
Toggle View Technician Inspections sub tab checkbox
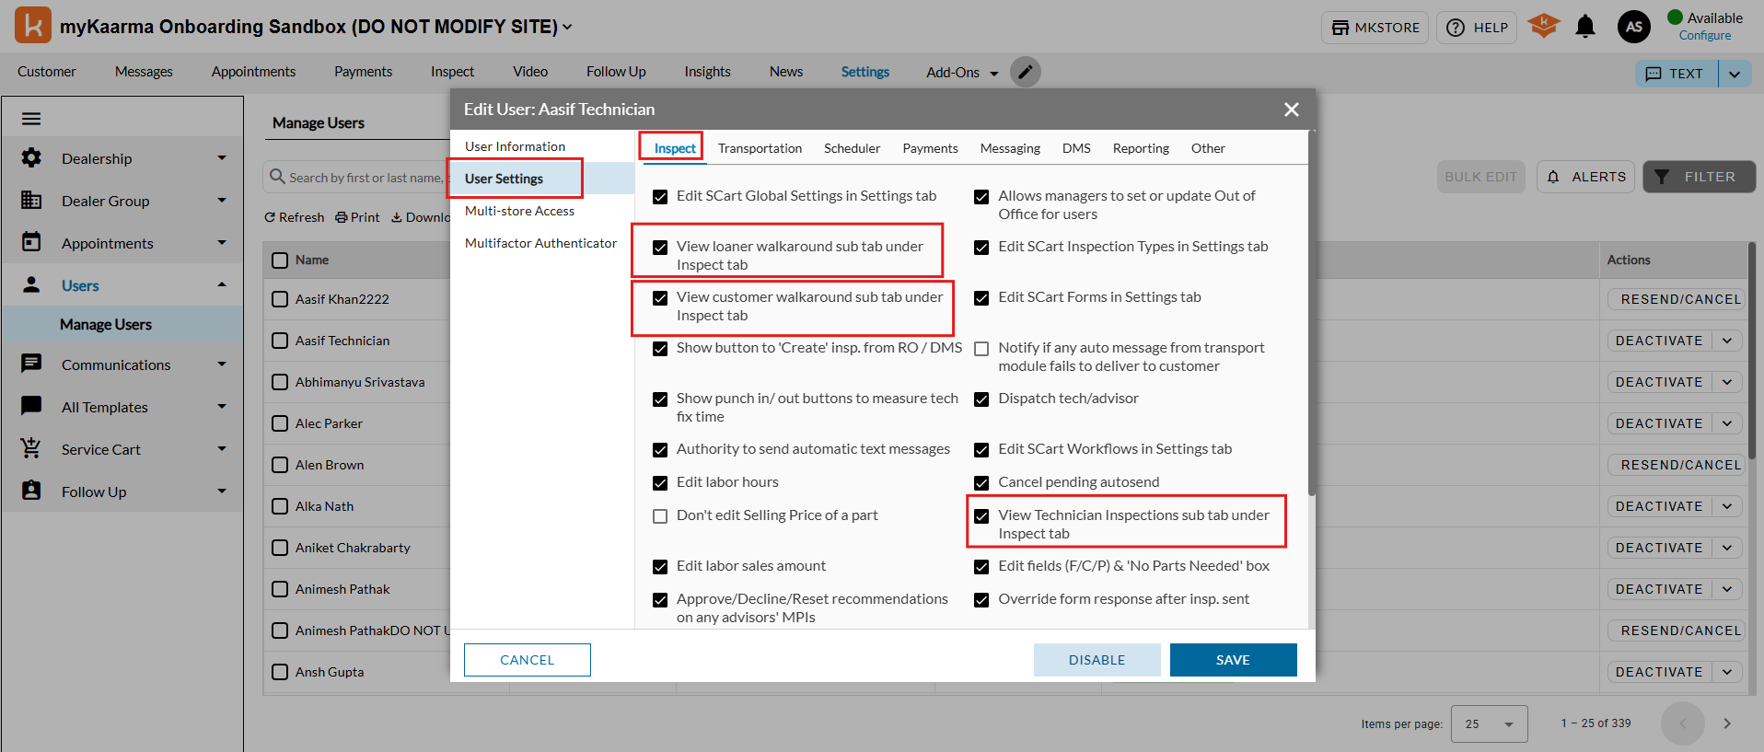tap(981, 515)
